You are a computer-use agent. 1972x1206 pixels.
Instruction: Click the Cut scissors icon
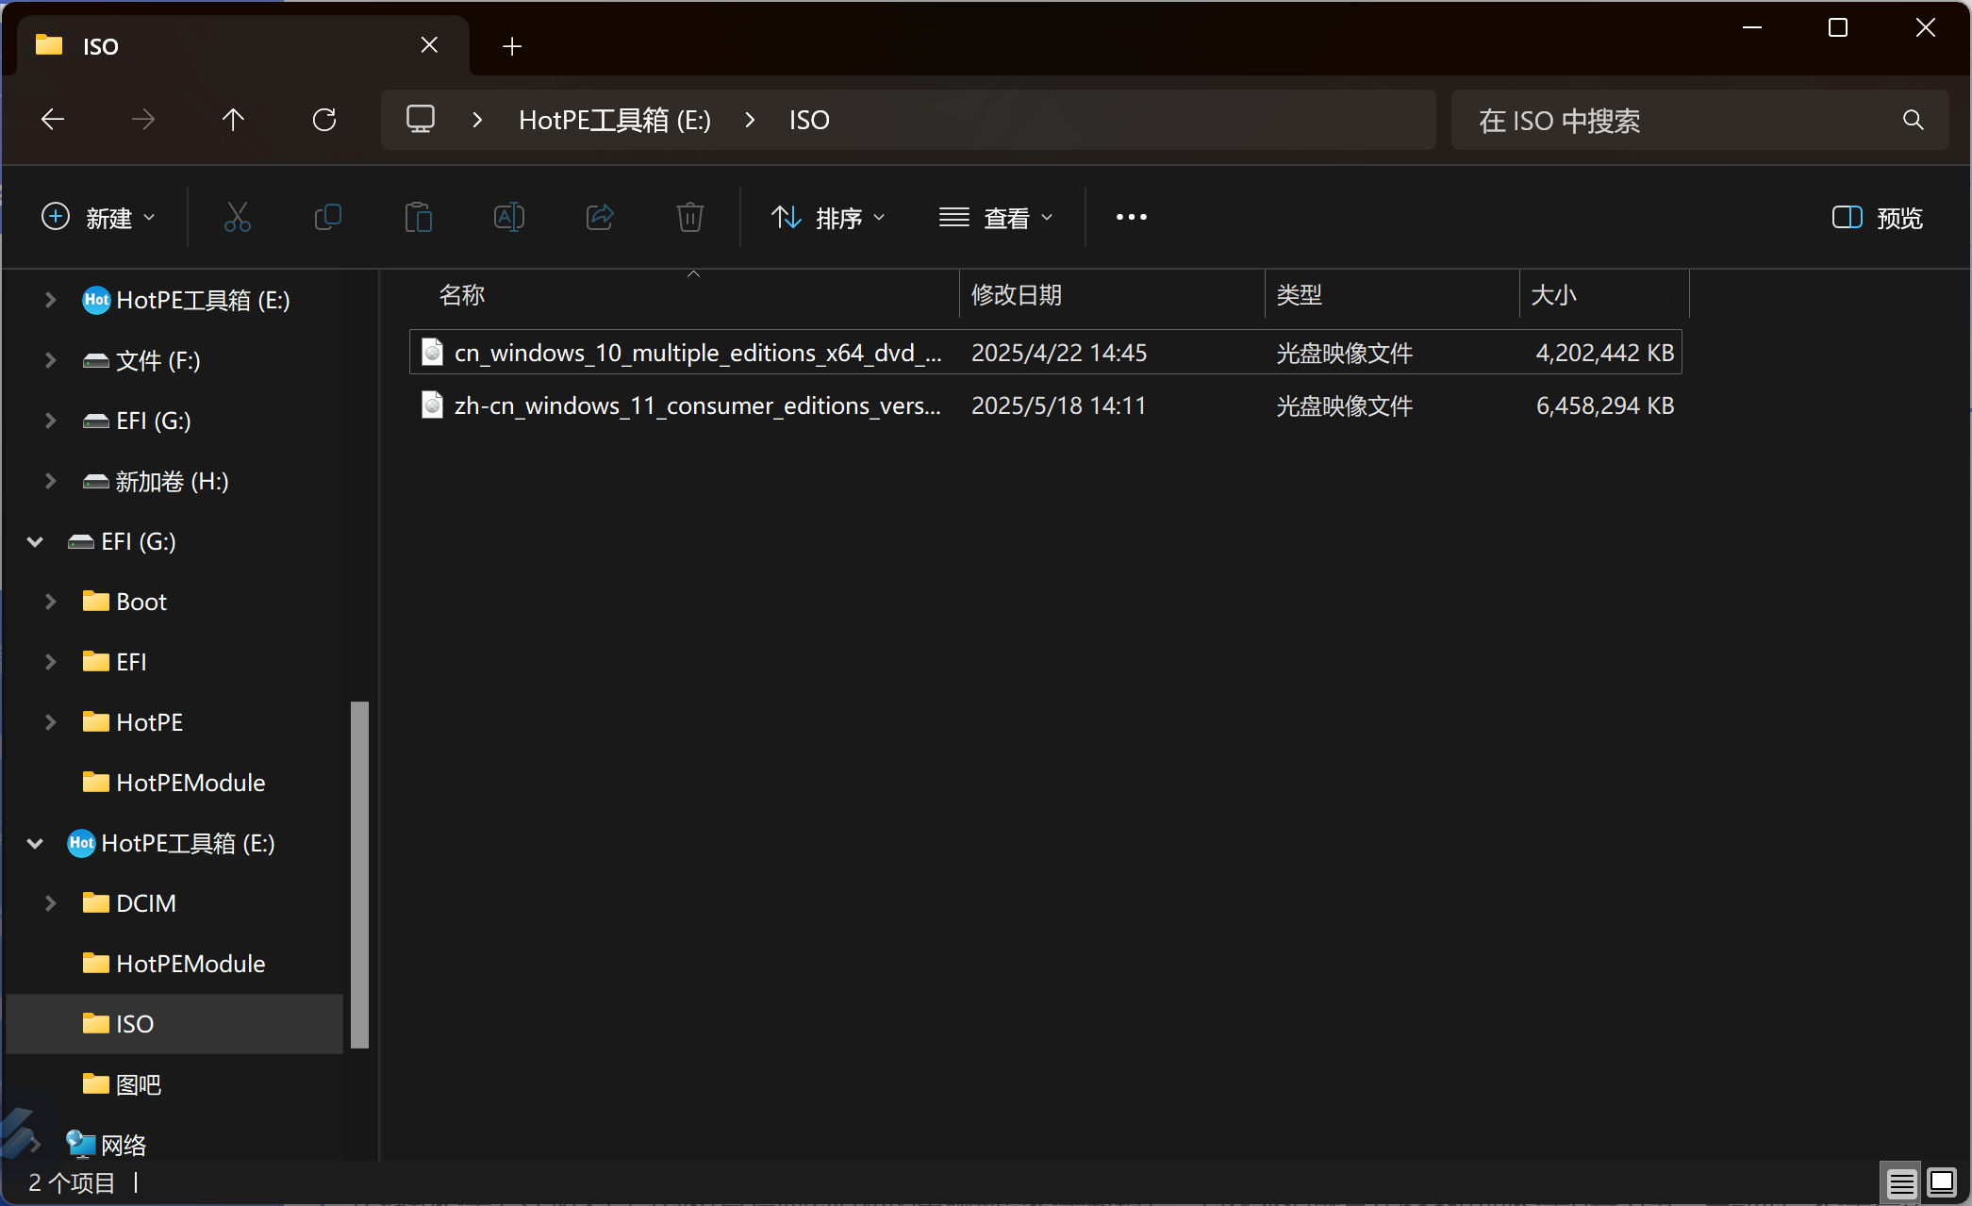click(x=238, y=218)
